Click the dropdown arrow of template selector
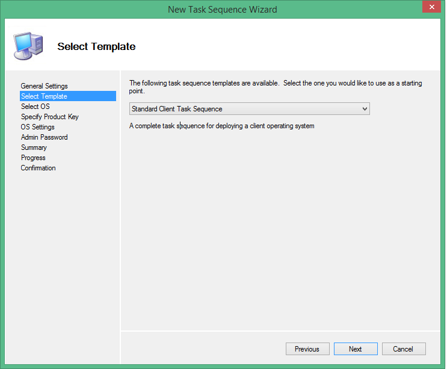The width and height of the screenshot is (447, 369). pos(364,109)
